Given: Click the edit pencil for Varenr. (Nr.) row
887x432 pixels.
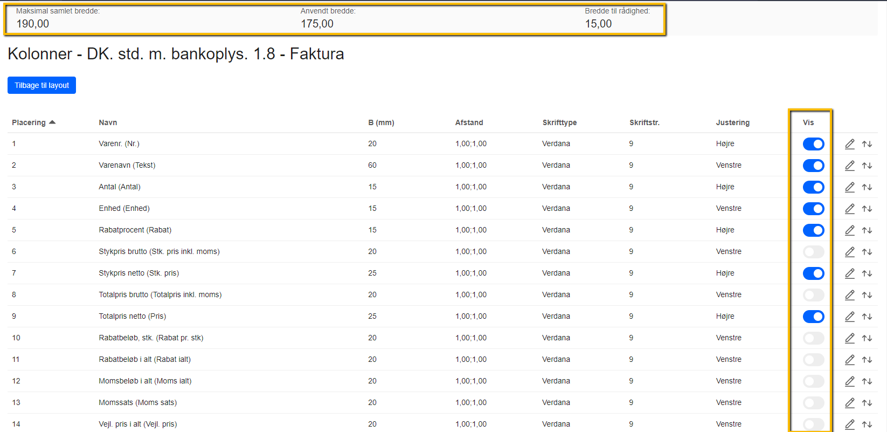Looking at the screenshot, I should click(x=850, y=144).
